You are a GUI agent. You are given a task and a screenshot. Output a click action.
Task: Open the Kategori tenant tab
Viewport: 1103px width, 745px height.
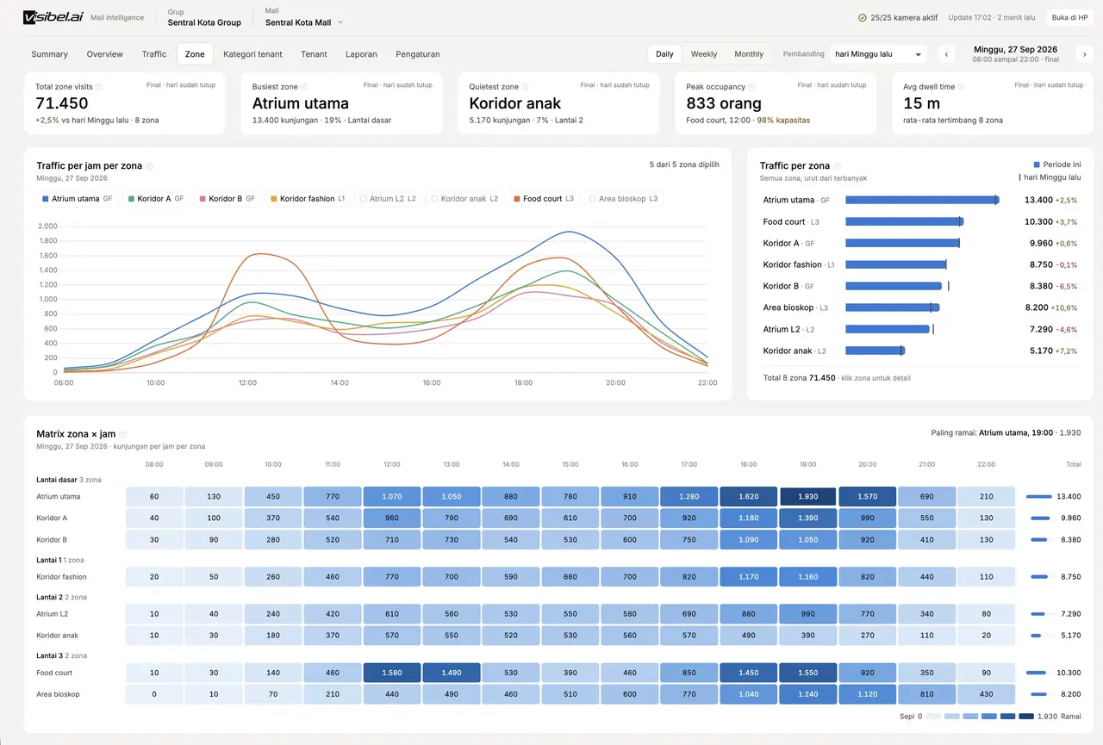tap(252, 54)
